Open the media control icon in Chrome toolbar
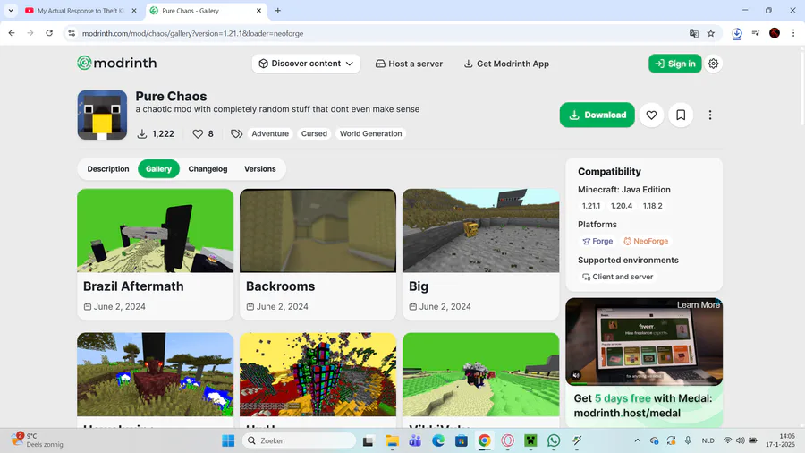Viewport: 805px width, 453px height. pyautogui.click(x=756, y=33)
